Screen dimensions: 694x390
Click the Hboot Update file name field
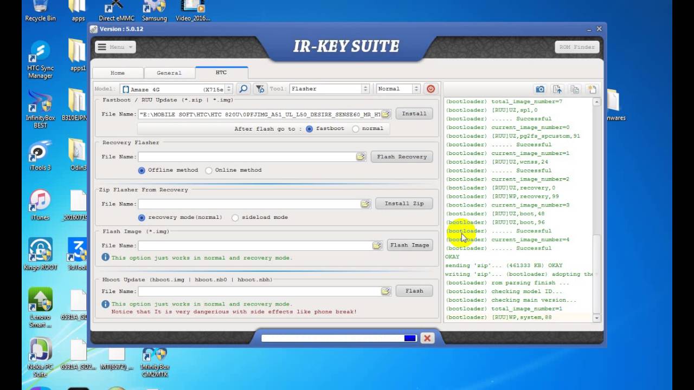click(x=260, y=291)
